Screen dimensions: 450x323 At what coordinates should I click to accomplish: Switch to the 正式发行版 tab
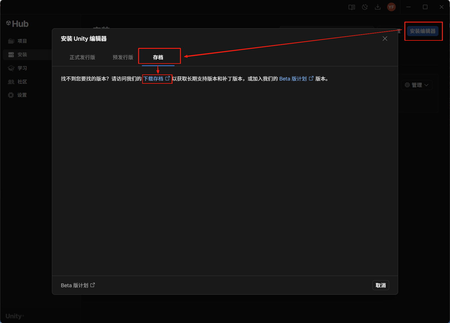pyautogui.click(x=82, y=57)
